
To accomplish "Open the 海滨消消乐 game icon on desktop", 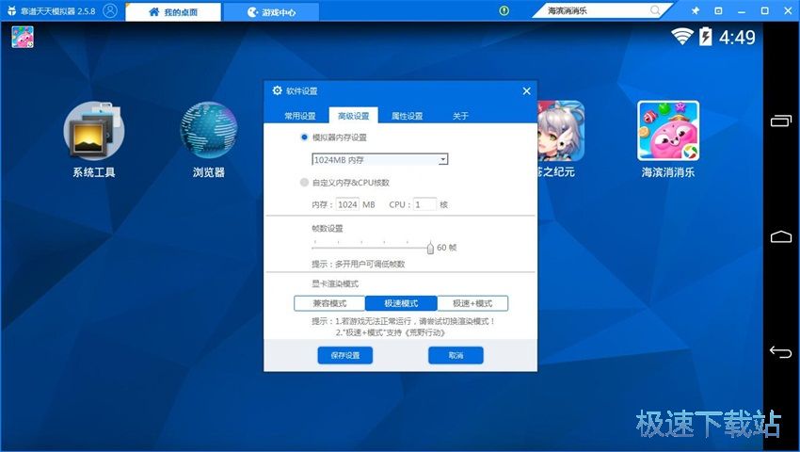I will (668, 131).
